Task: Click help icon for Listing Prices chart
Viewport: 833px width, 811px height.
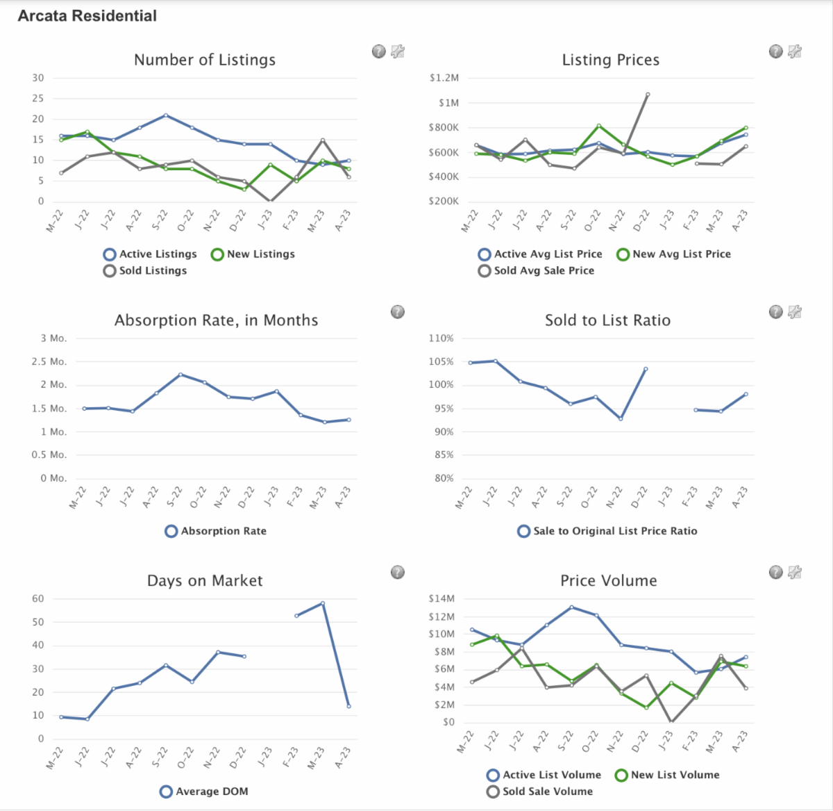Action: pyautogui.click(x=775, y=51)
